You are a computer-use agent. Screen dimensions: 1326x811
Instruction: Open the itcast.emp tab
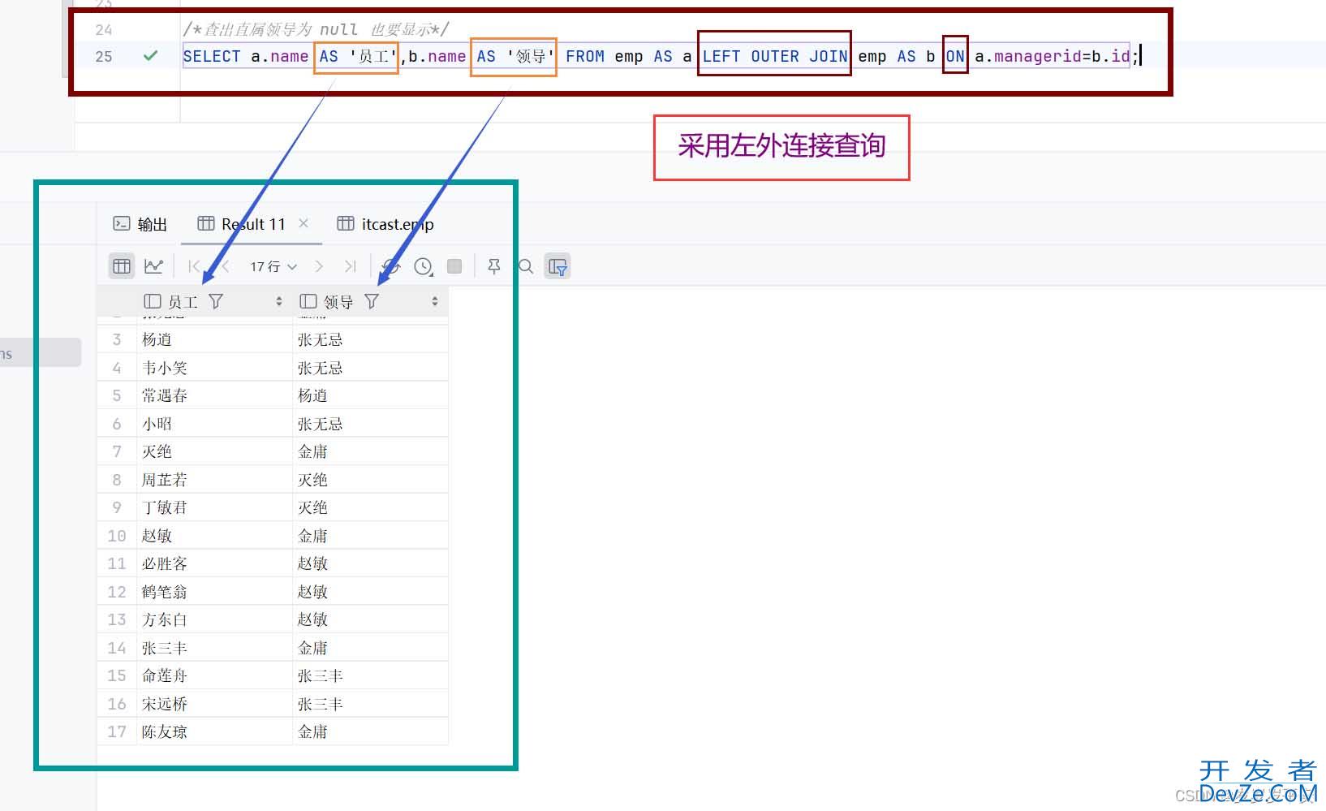click(x=385, y=224)
